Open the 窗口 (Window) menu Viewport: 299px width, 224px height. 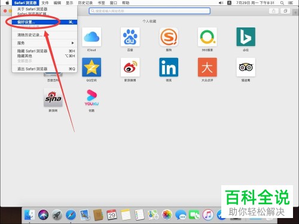tap(114, 3)
